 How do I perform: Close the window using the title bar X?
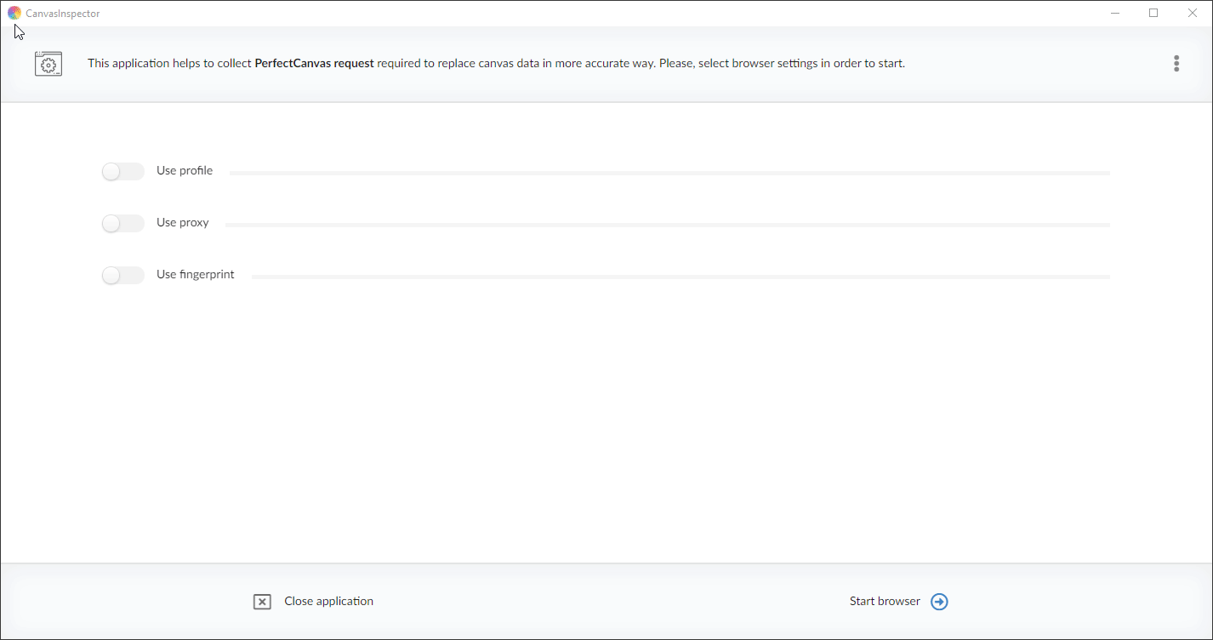[x=1192, y=13]
